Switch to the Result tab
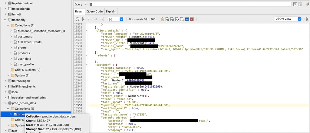This screenshot has width=310, height=133. (x=79, y=12)
